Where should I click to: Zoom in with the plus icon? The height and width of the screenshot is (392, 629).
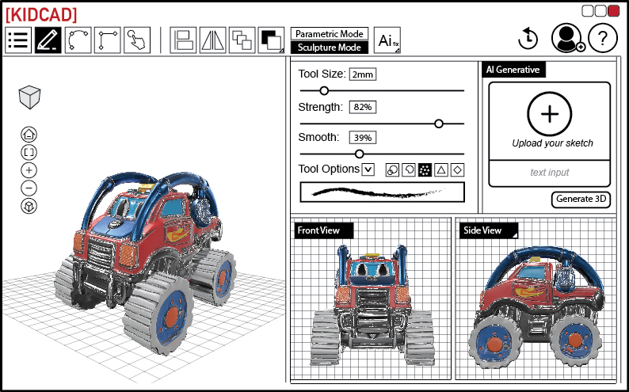tap(29, 170)
